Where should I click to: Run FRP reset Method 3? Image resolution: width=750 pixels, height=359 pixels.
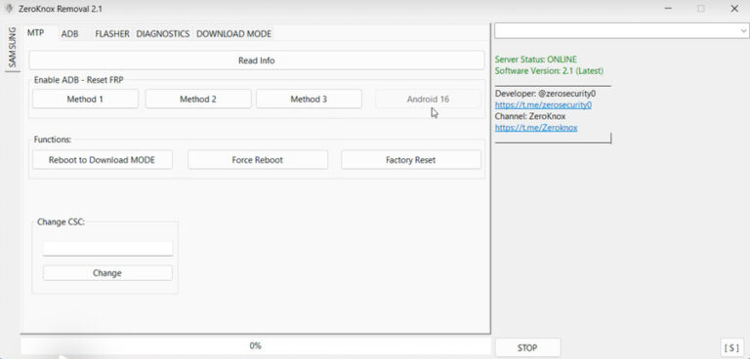tap(309, 99)
